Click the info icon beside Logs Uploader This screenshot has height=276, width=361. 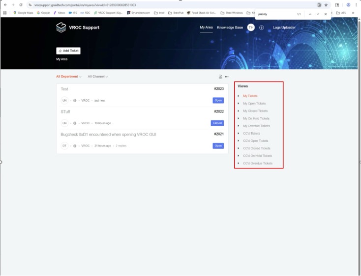pyautogui.click(x=262, y=28)
